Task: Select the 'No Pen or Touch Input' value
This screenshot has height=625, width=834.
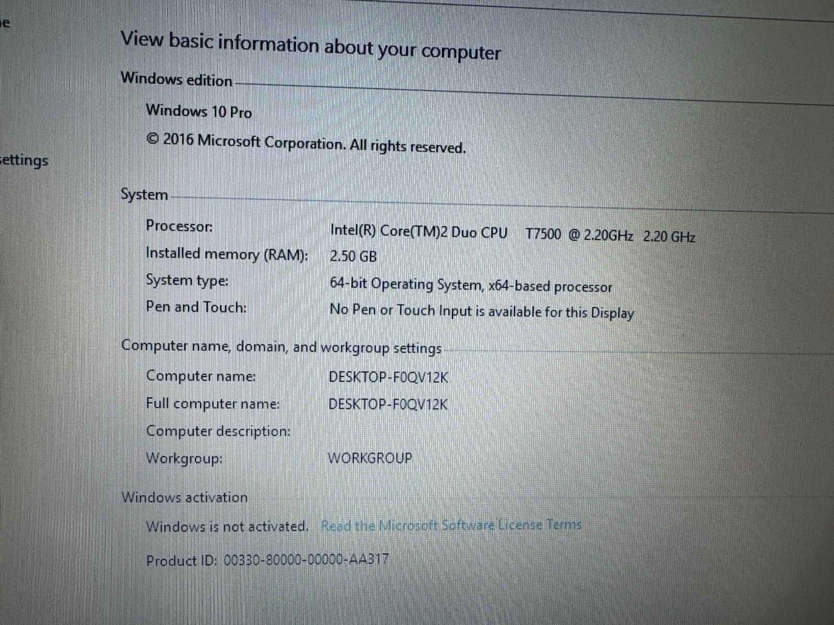Action: tap(482, 311)
